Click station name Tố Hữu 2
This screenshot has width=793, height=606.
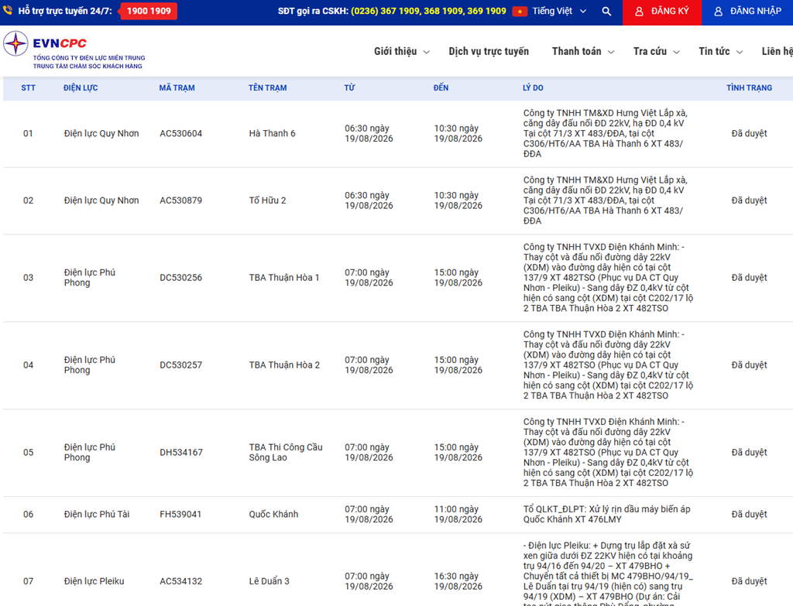point(267,200)
